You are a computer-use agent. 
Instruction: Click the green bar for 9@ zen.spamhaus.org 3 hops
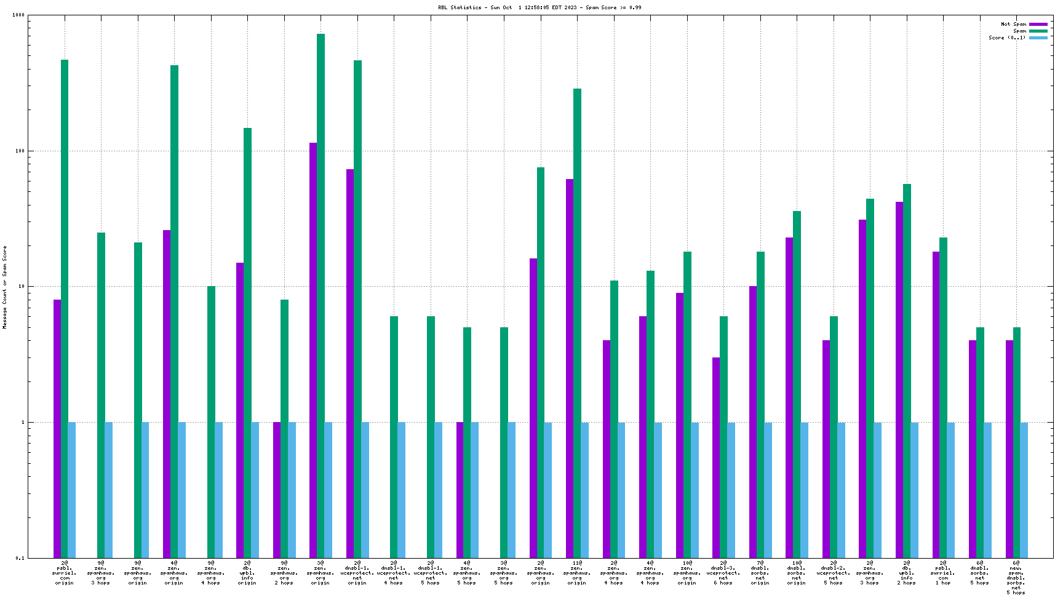point(101,394)
